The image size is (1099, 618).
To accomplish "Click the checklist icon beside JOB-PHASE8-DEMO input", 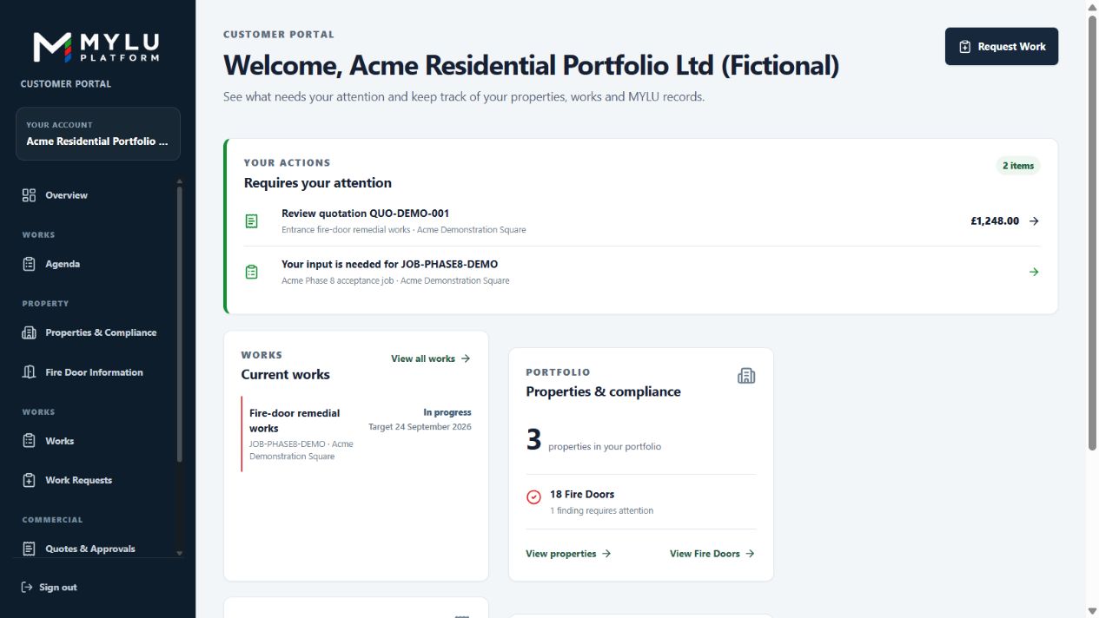I will [x=252, y=272].
